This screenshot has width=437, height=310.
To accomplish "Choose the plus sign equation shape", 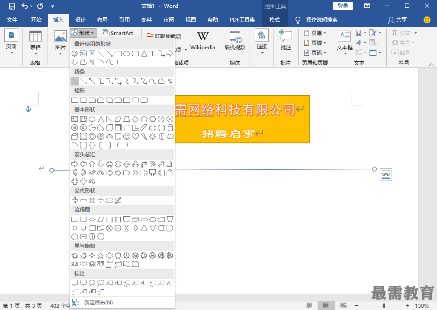I will (x=75, y=200).
